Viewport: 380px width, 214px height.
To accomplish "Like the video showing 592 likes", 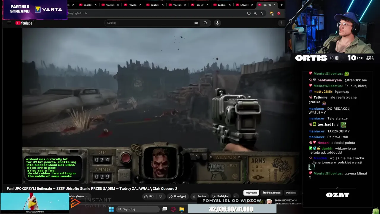I will (149, 196).
